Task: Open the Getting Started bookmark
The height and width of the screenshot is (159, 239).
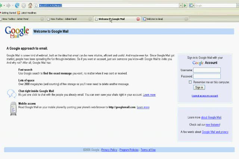Action: (8, 13)
